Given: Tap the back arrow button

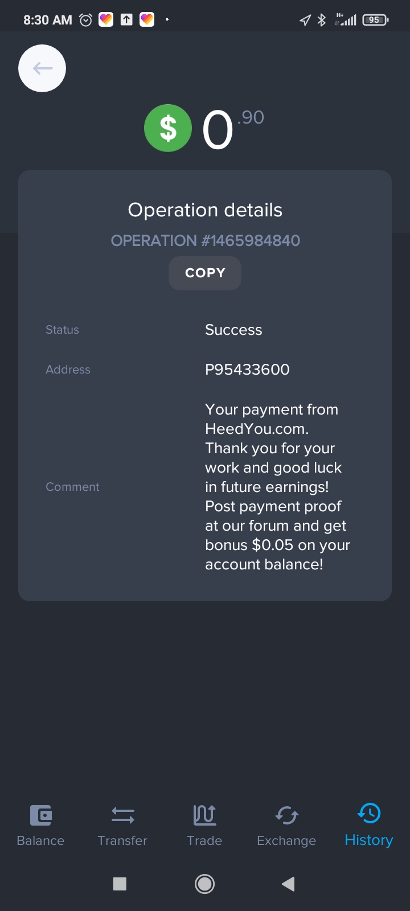Looking at the screenshot, I should (42, 68).
